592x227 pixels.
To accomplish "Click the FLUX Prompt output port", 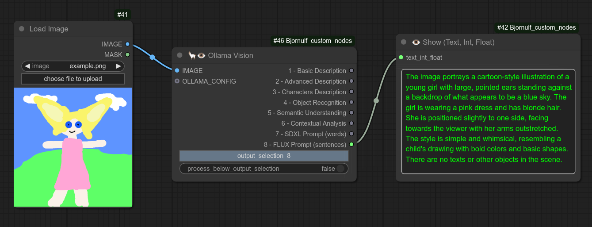I will pos(351,145).
